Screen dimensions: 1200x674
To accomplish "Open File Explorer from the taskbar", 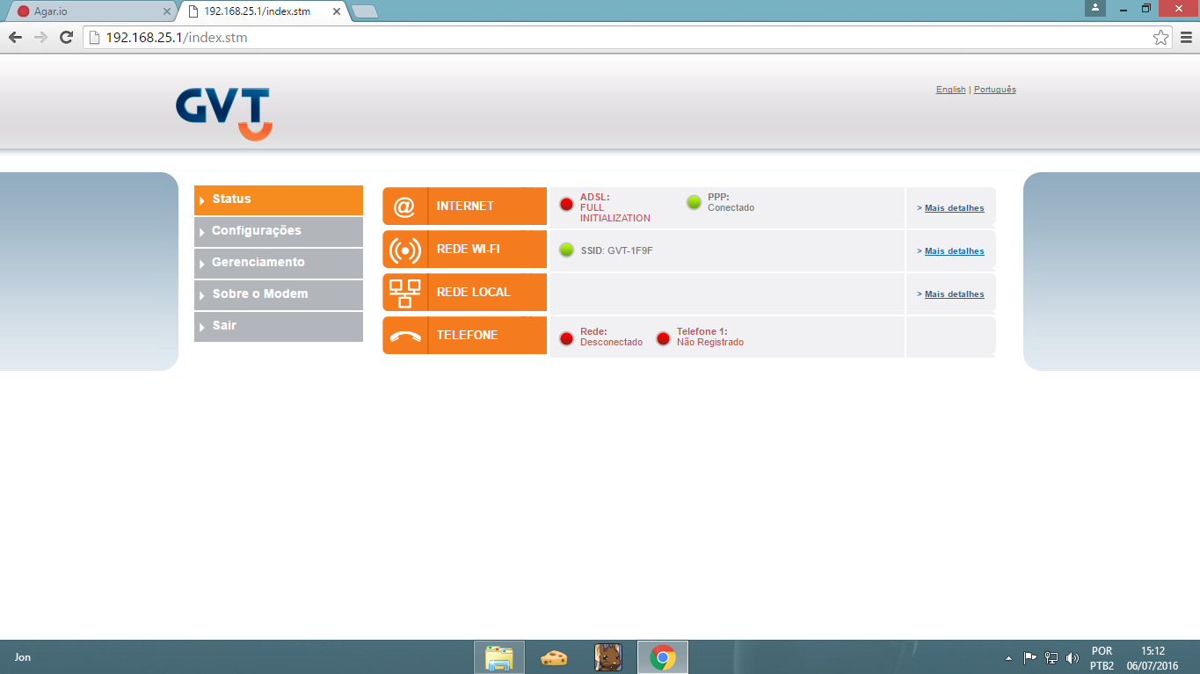I will point(499,657).
